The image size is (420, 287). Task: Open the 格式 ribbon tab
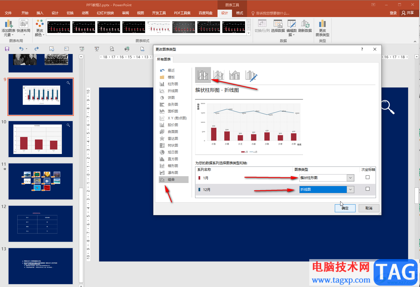[240, 13]
